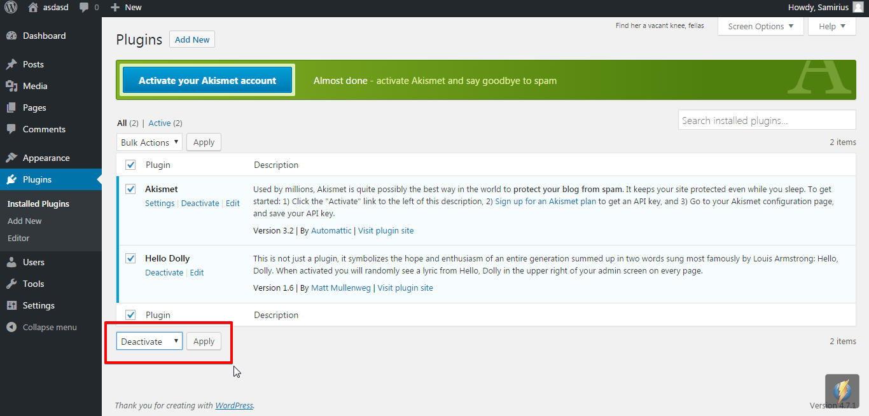Click the Hello Dolly plugin name
This screenshot has width=869, height=416.
click(x=167, y=258)
